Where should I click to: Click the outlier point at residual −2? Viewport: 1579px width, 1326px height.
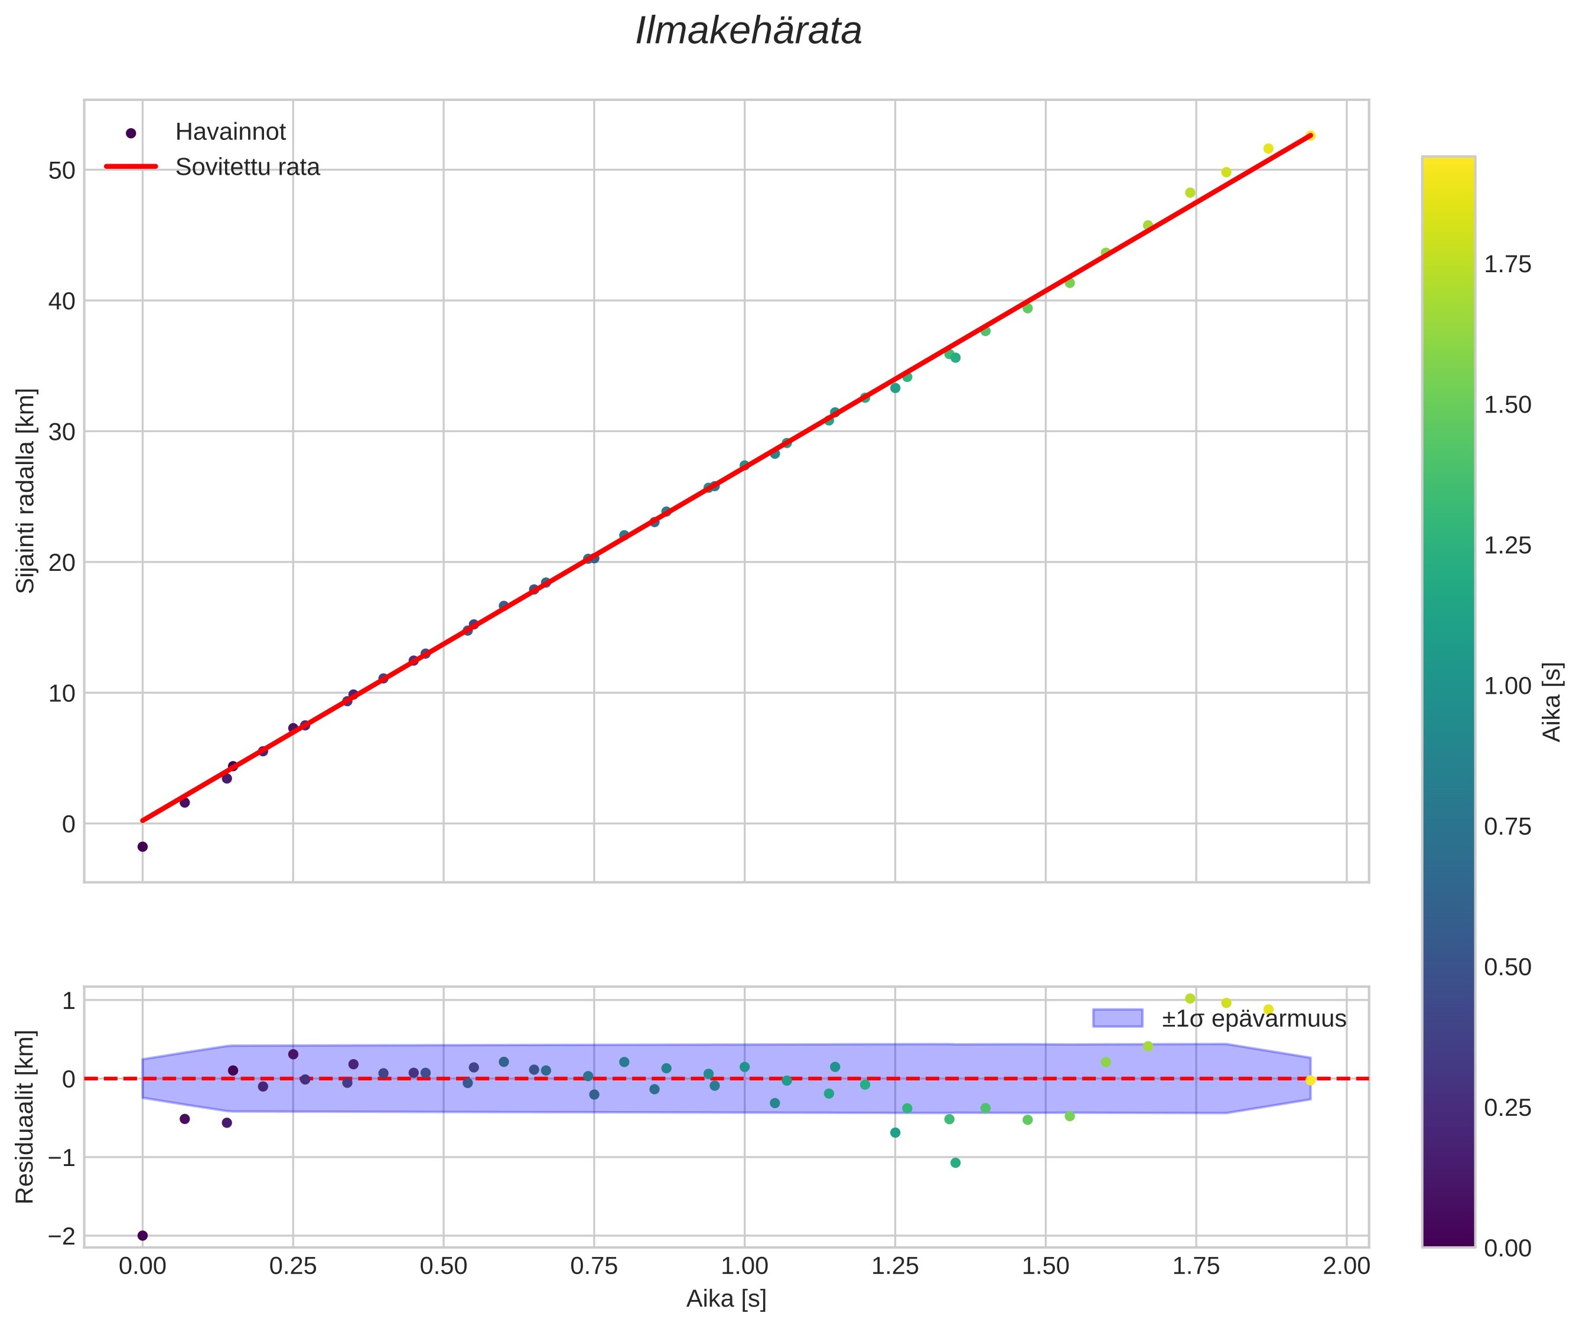click(143, 1236)
